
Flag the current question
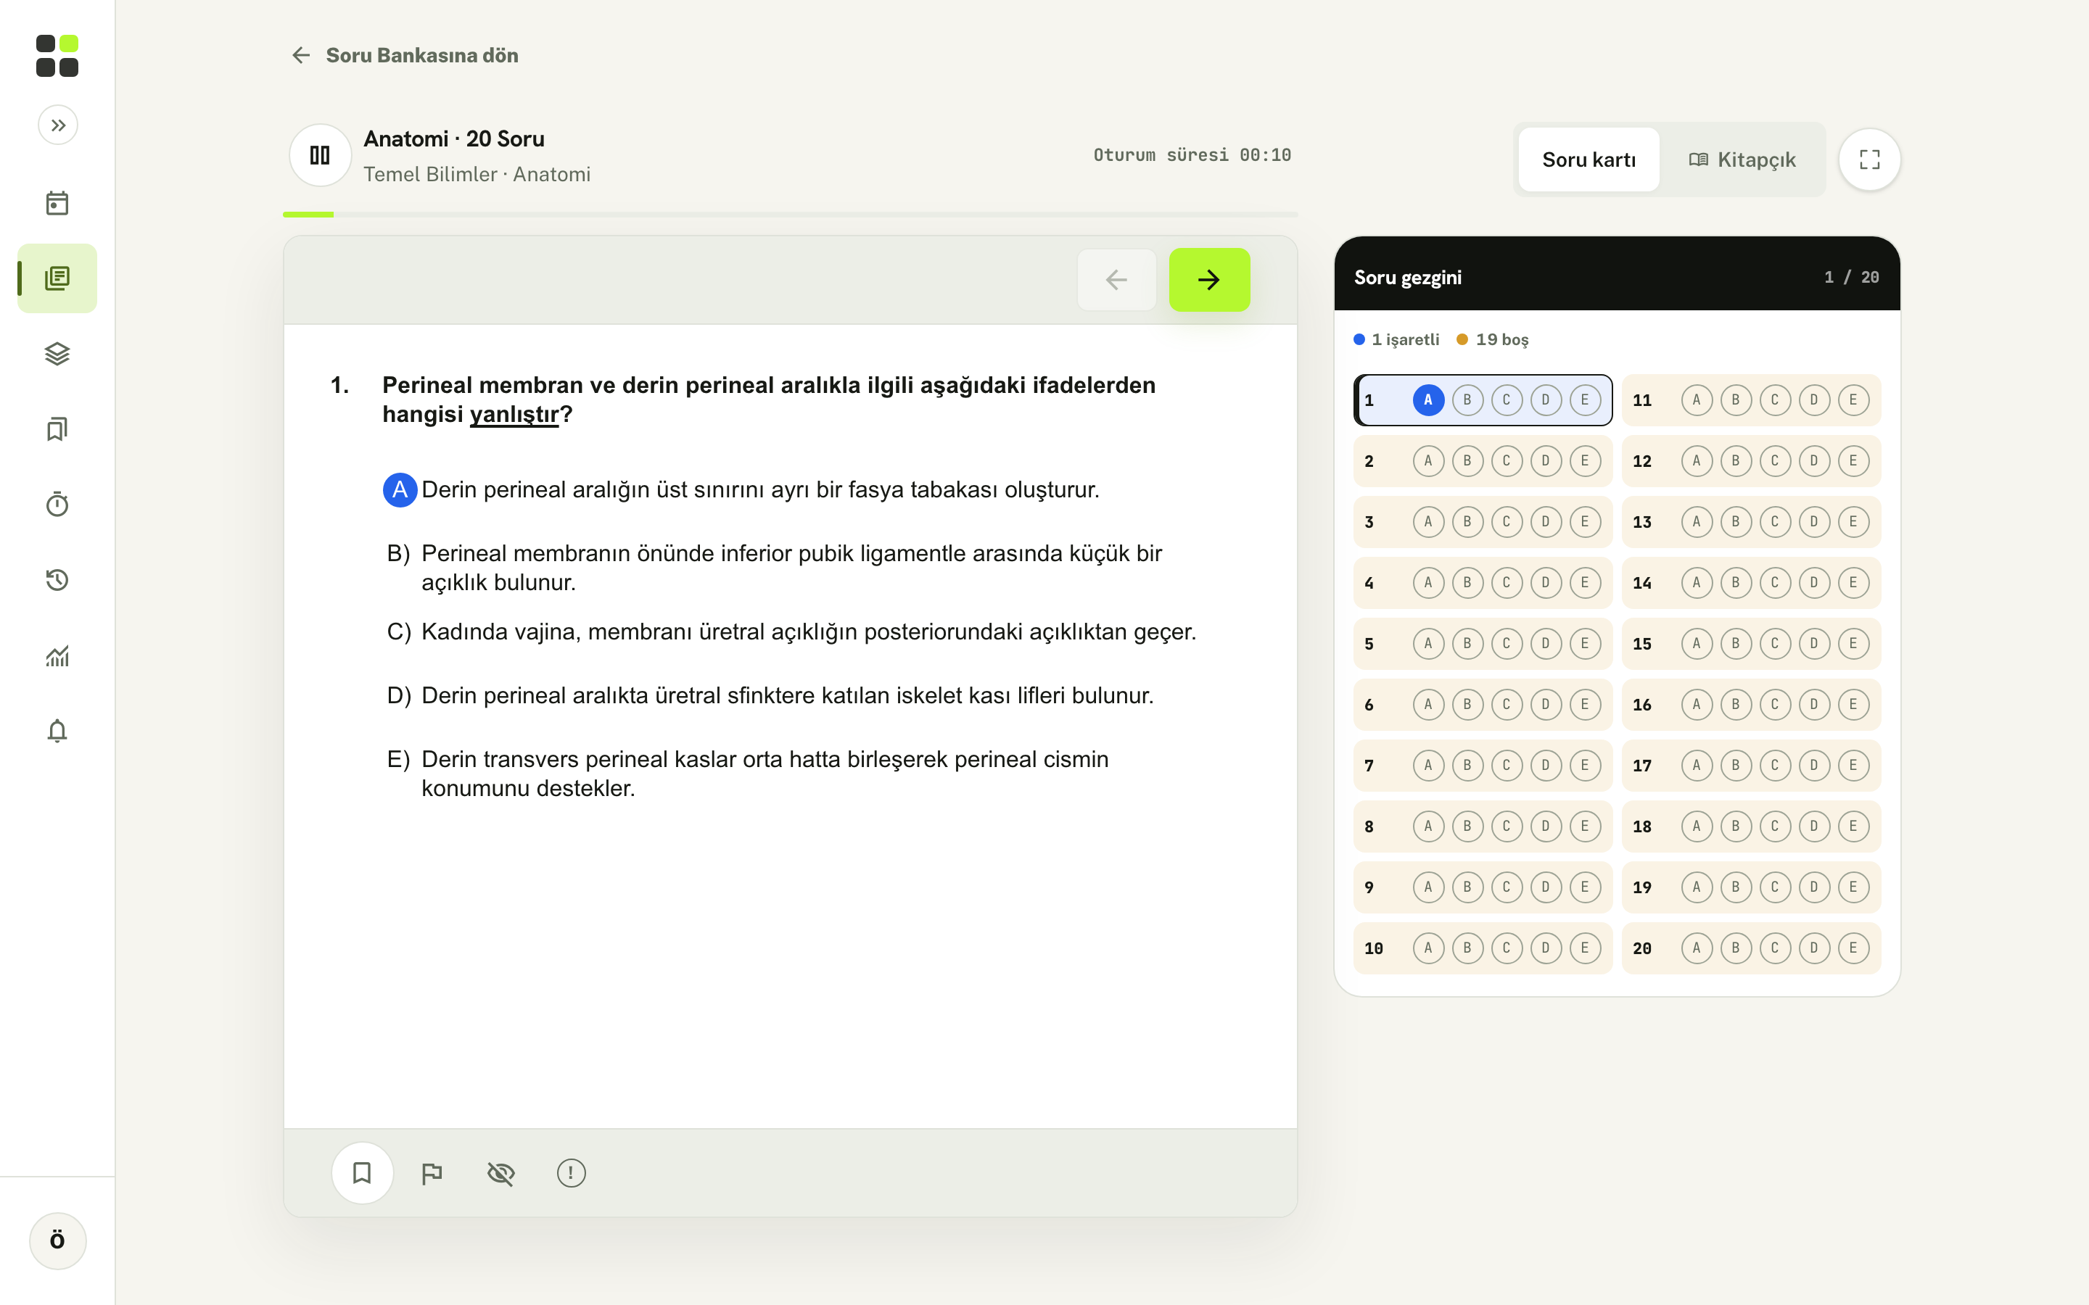click(x=432, y=1173)
